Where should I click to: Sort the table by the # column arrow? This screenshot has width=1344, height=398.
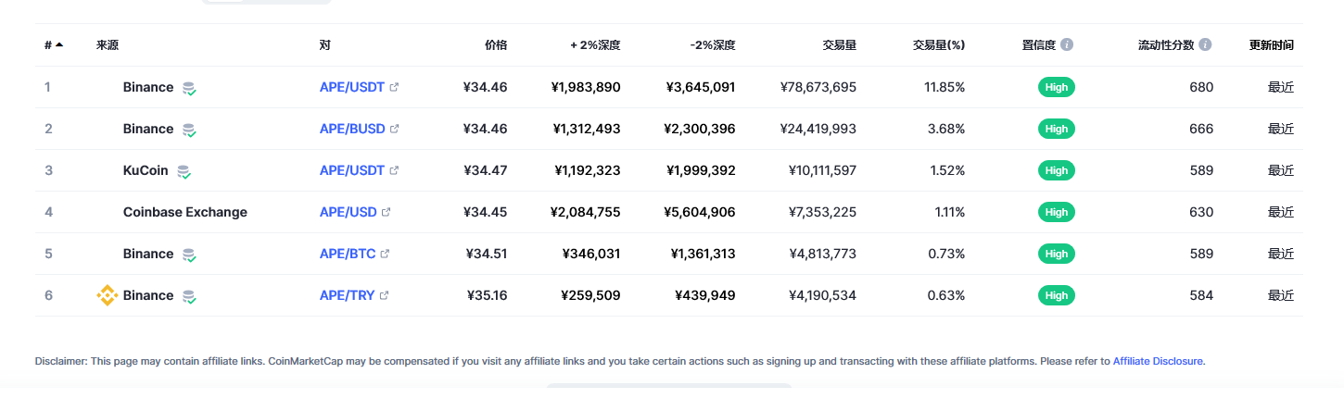(x=59, y=44)
